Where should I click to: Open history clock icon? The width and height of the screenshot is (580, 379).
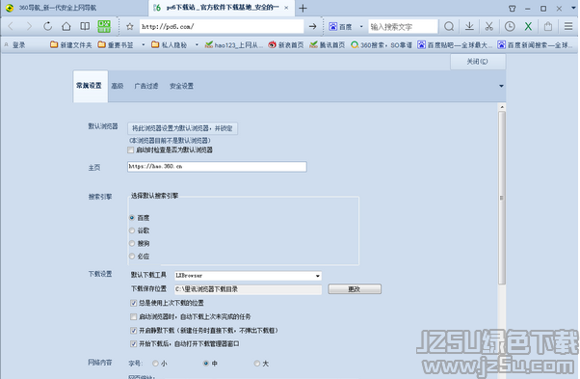510,26
